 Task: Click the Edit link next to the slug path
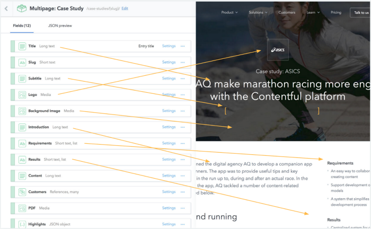pos(125,8)
